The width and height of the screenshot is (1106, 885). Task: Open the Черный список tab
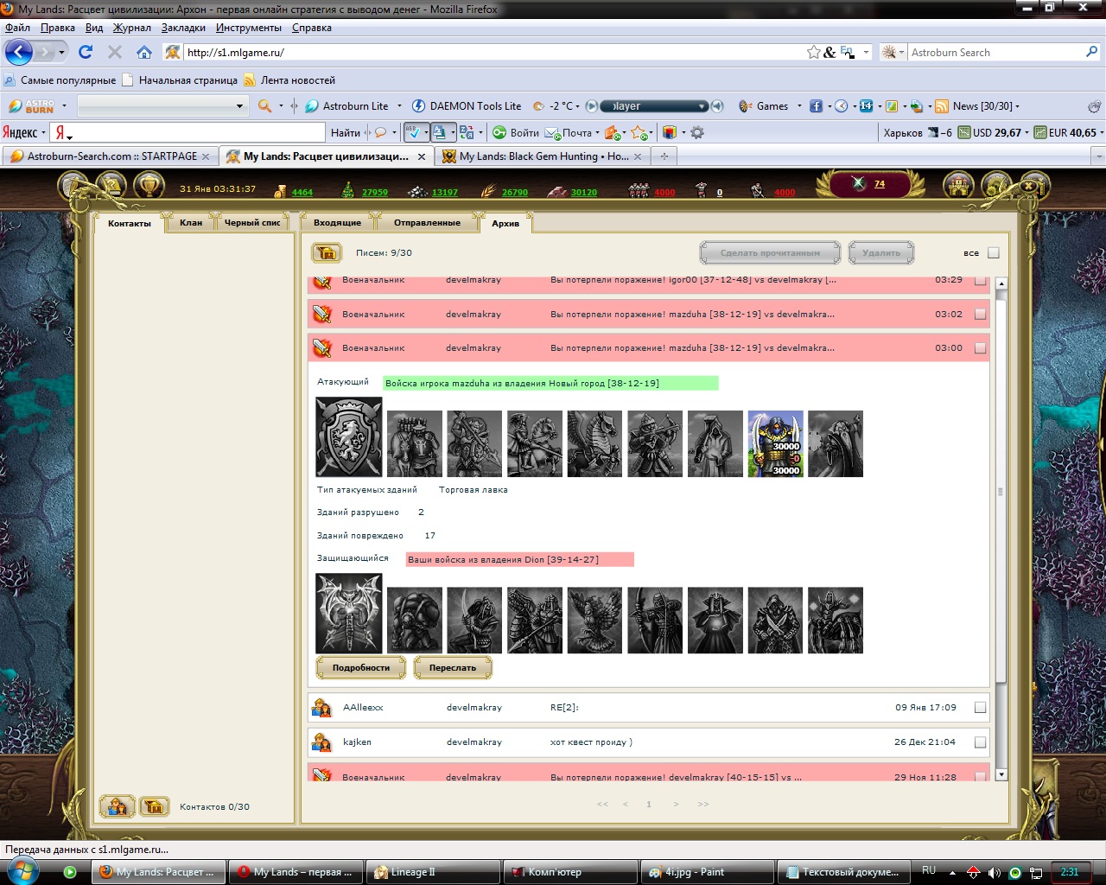pos(252,223)
